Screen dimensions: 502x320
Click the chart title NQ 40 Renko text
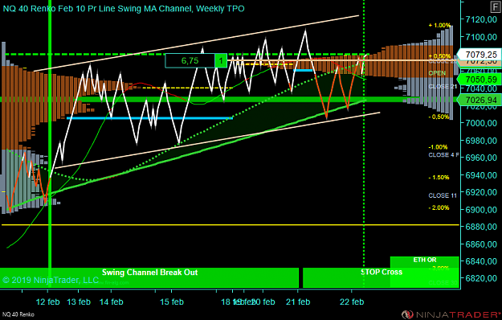[x=124, y=9]
